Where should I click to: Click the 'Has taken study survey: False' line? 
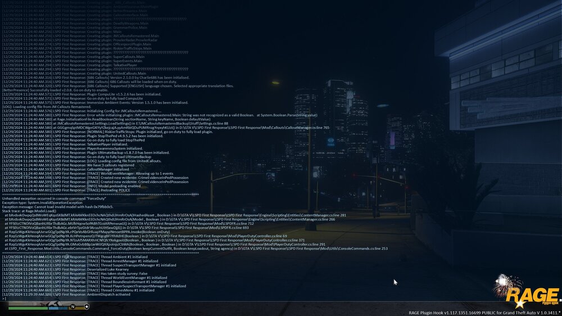(75, 274)
